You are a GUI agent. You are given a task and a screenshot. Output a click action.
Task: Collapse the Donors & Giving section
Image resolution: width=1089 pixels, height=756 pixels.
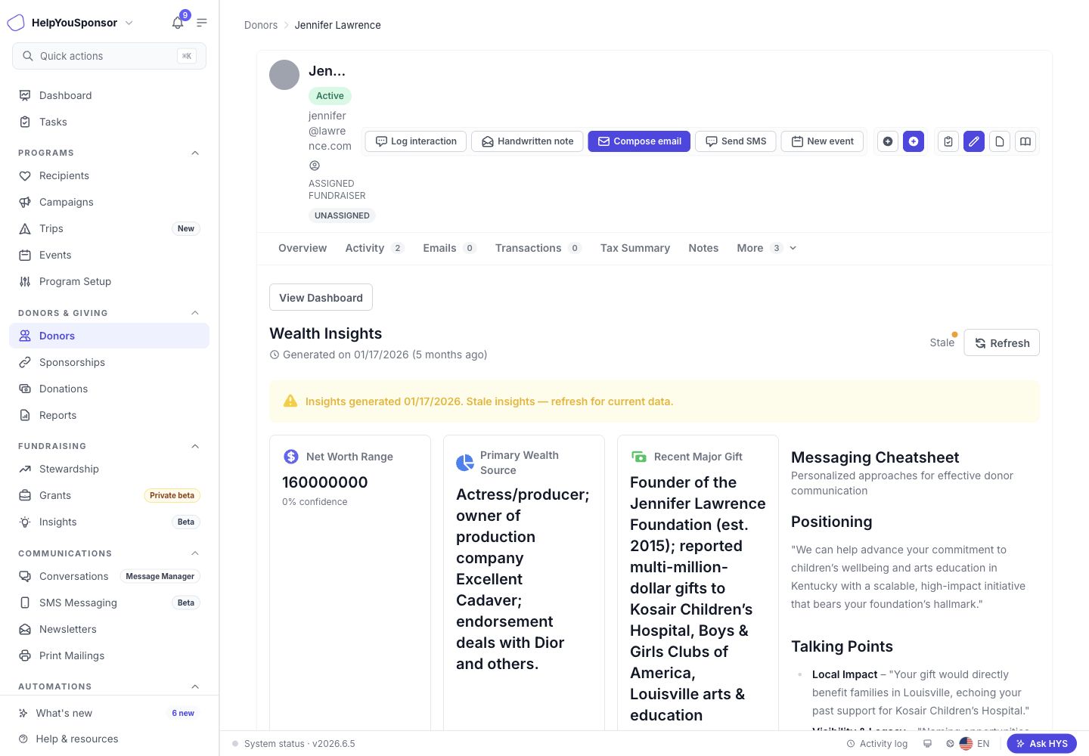(195, 313)
